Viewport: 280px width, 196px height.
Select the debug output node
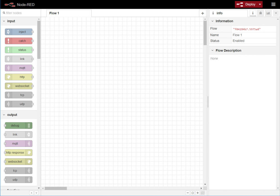point(19,125)
